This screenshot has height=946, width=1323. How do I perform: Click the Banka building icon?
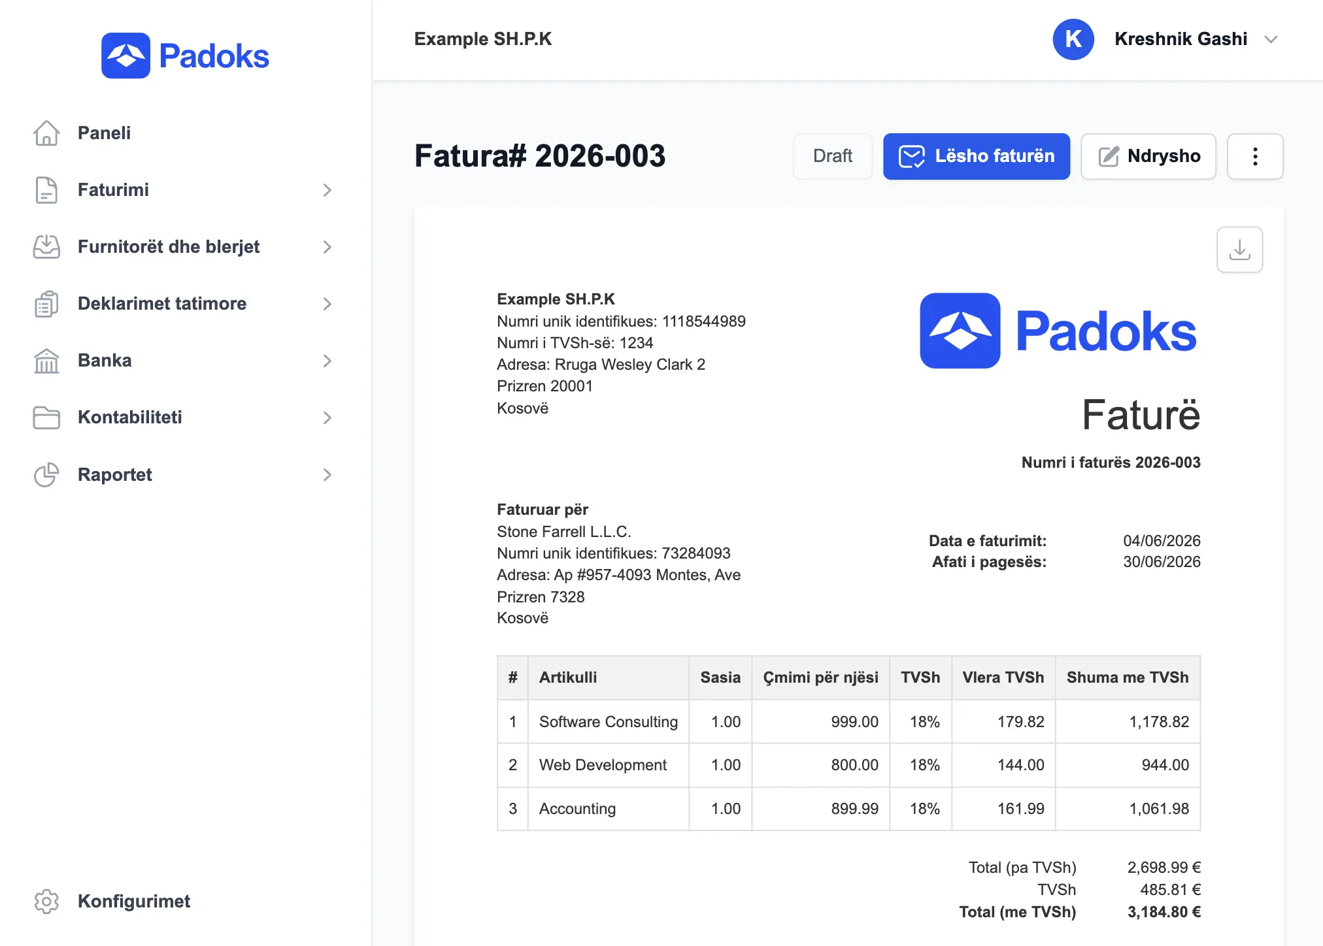(x=46, y=361)
